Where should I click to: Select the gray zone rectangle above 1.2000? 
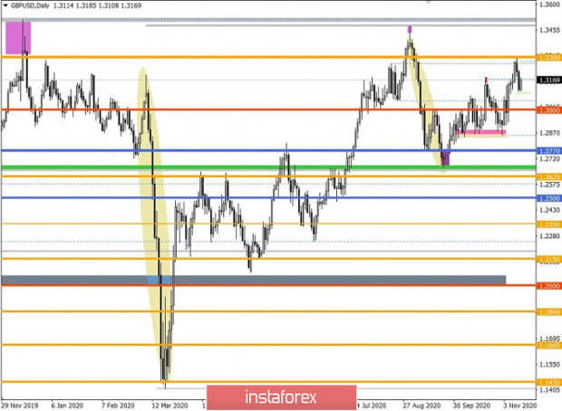tap(254, 280)
